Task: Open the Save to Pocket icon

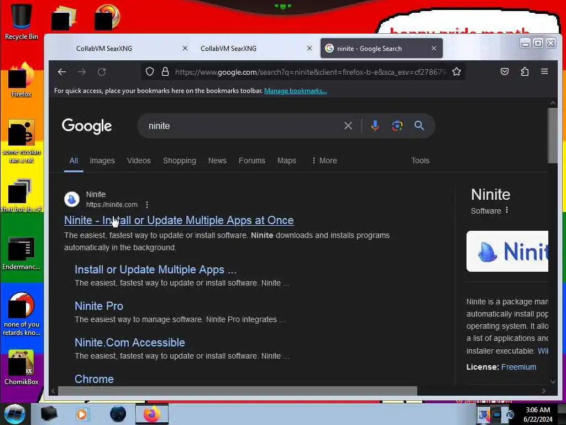Action: point(505,71)
